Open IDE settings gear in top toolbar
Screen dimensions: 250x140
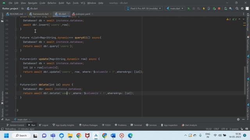click(242, 9)
